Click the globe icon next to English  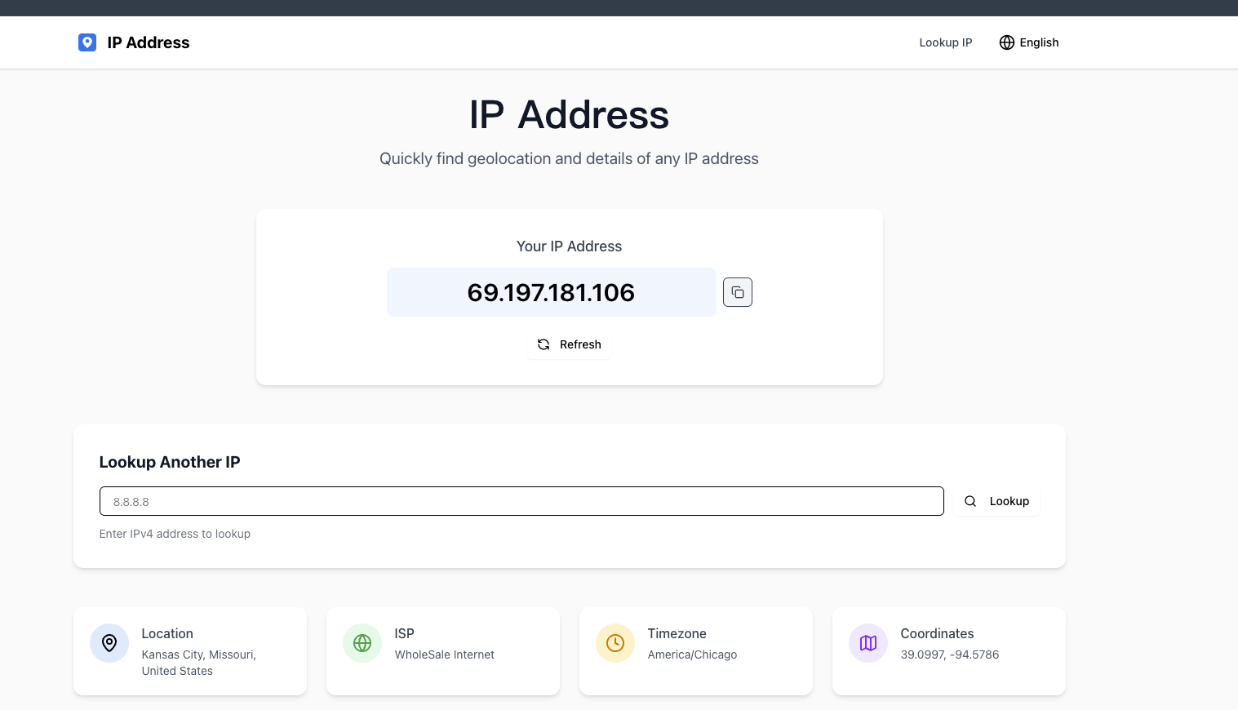click(1006, 42)
